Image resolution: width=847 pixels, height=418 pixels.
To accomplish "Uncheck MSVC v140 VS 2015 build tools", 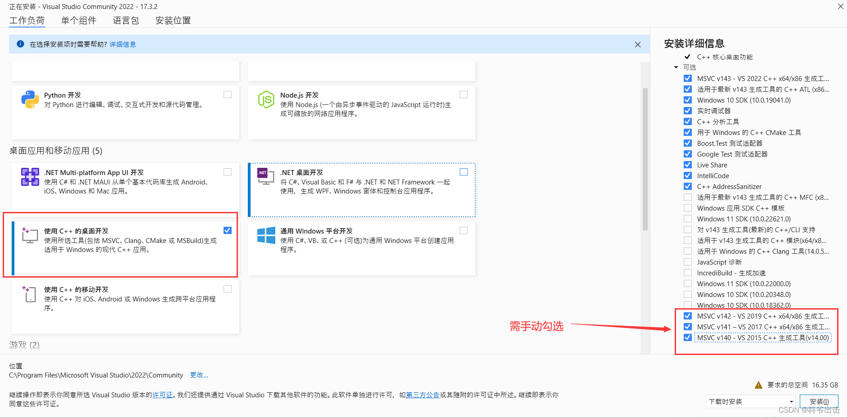I will tap(688, 337).
